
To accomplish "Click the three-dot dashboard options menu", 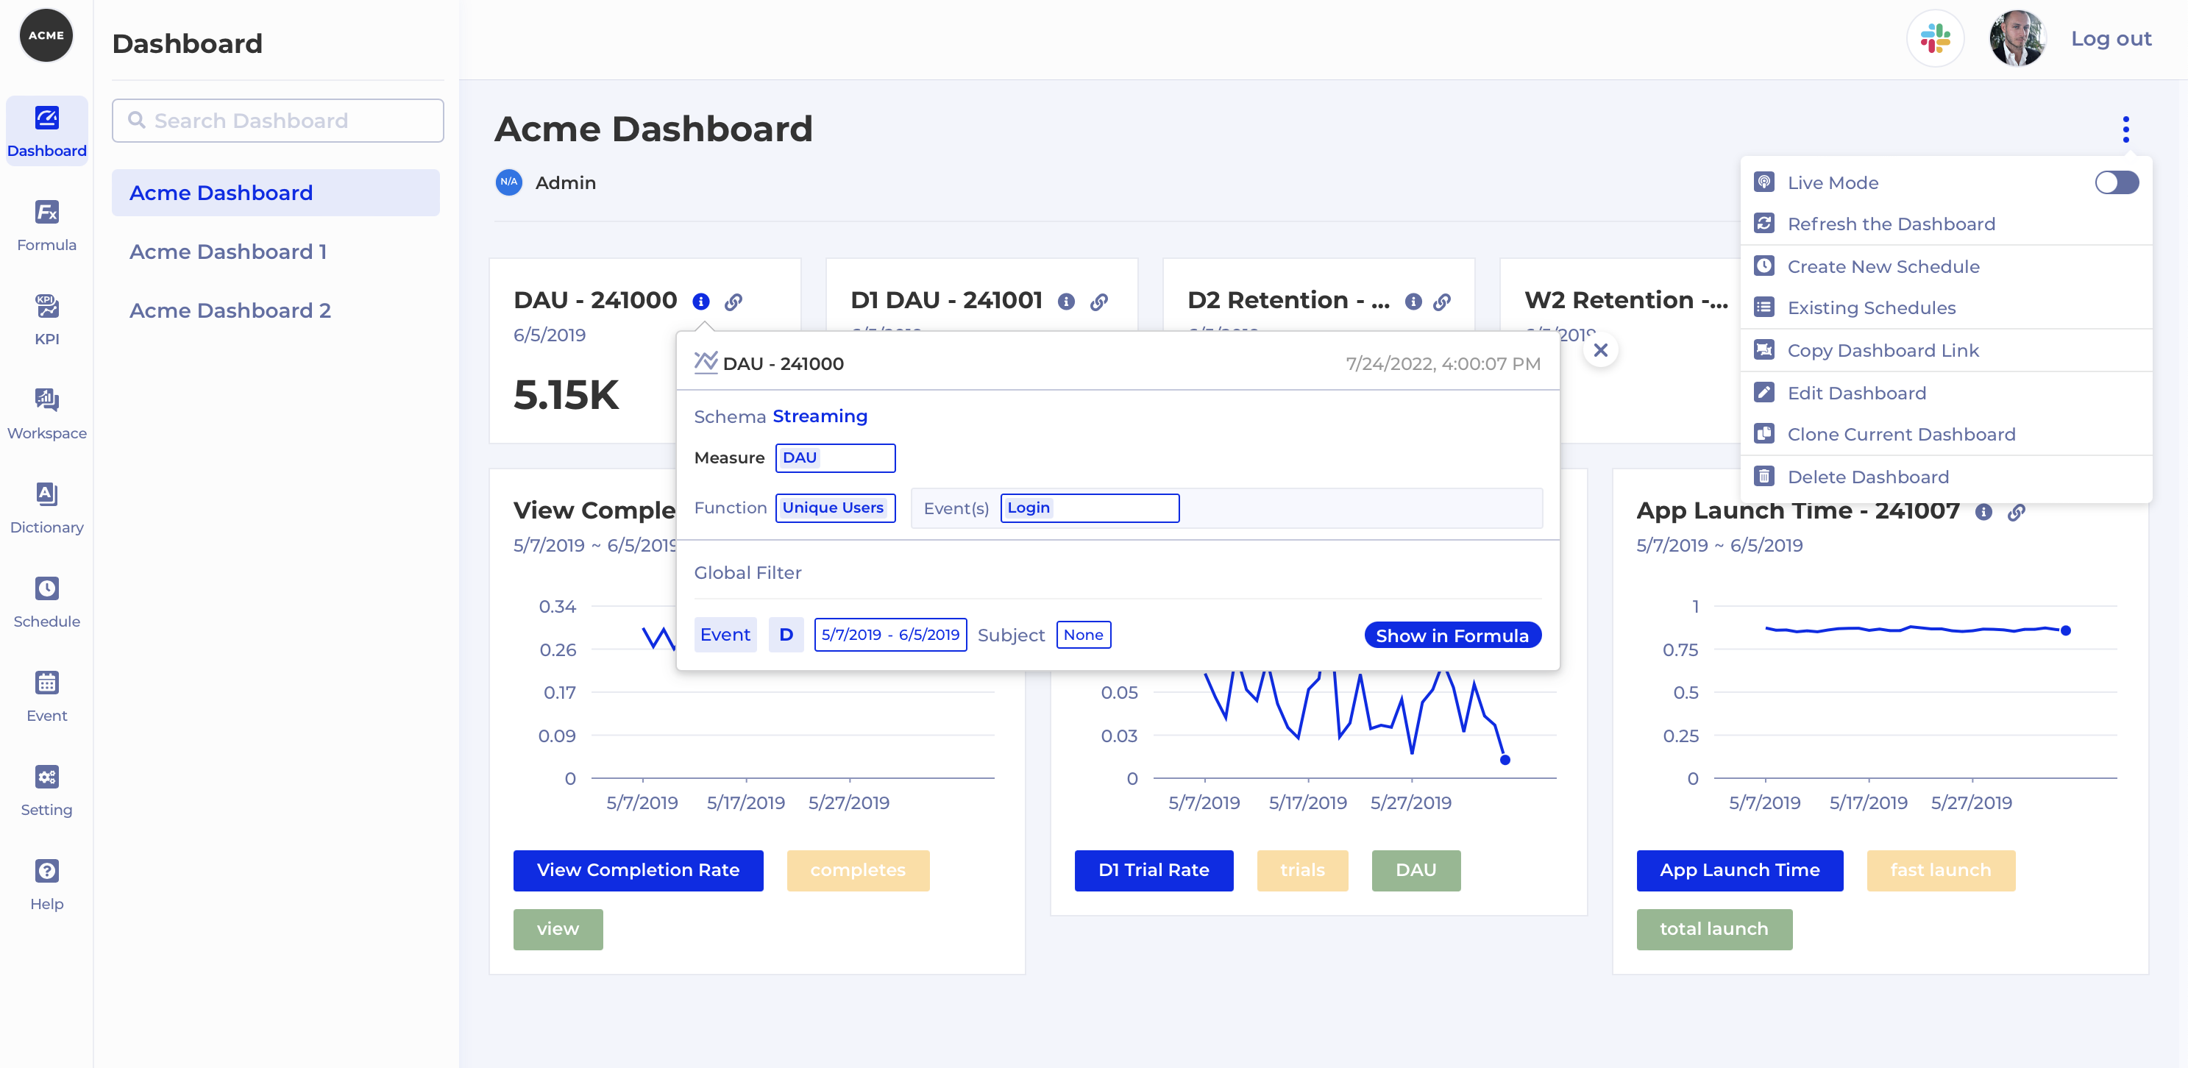I will (x=2125, y=129).
